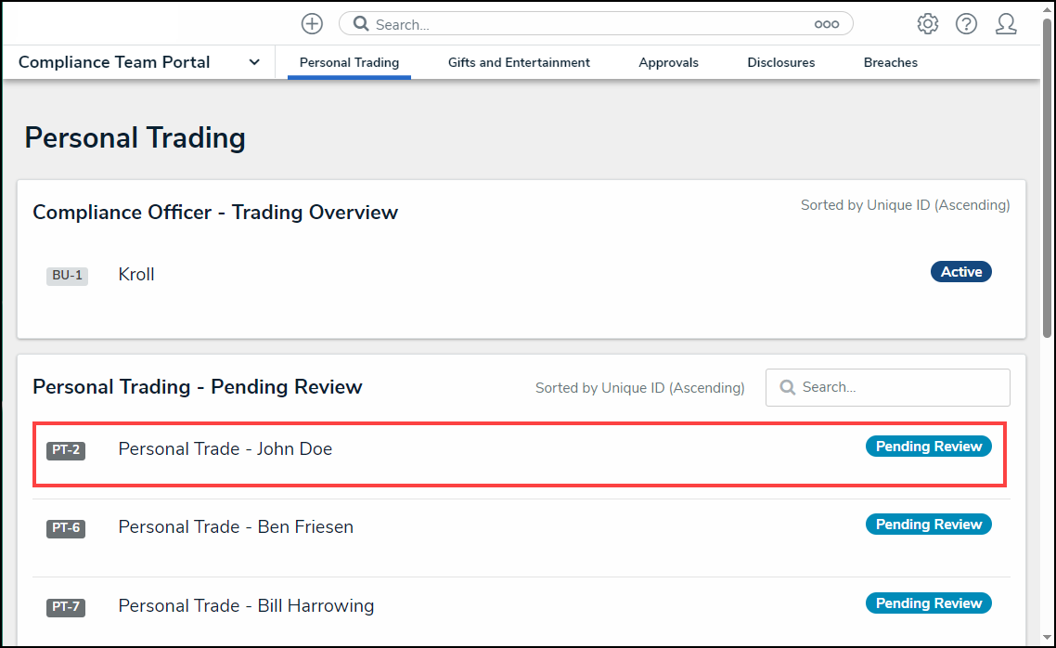Click Pending Review badge for Bill Harrowing
The image size is (1056, 648).
(x=928, y=603)
